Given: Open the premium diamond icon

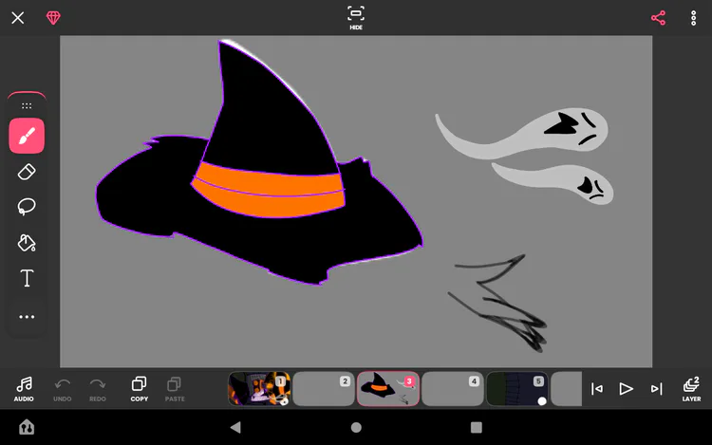Looking at the screenshot, I should pyautogui.click(x=53, y=18).
